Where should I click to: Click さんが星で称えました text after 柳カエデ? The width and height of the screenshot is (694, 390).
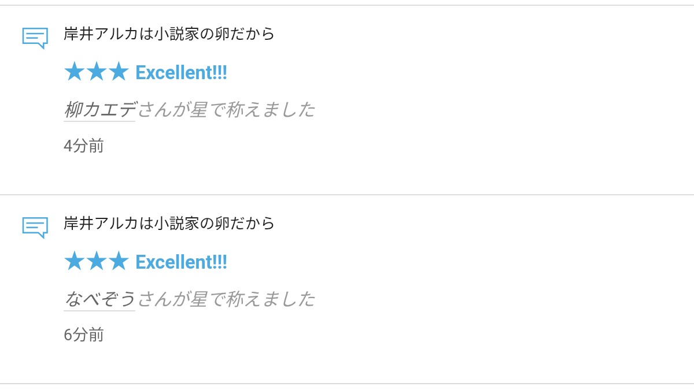tap(226, 109)
